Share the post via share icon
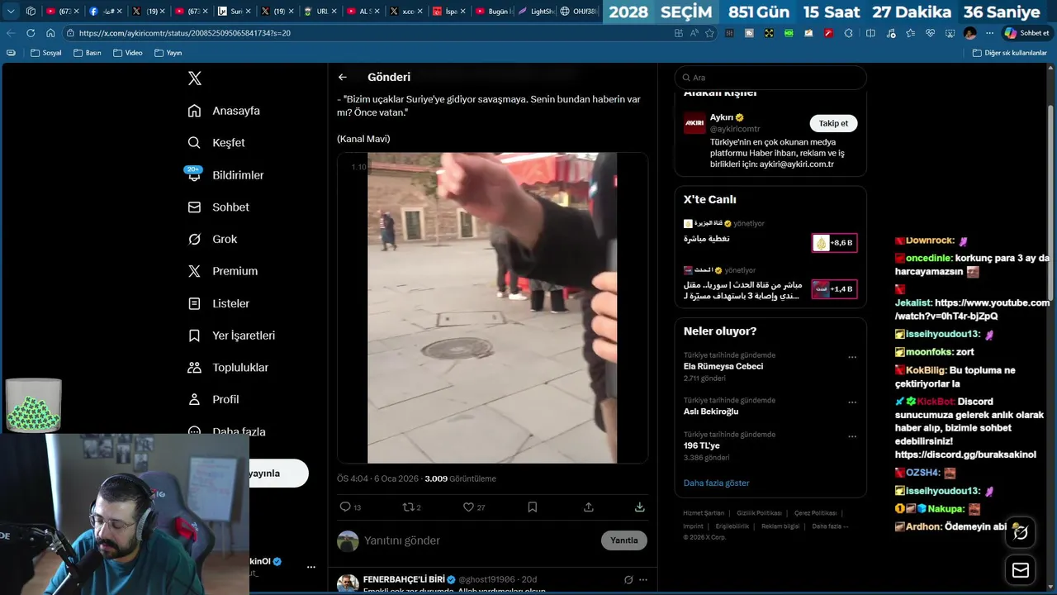This screenshot has height=595, width=1057. (x=589, y=507)
